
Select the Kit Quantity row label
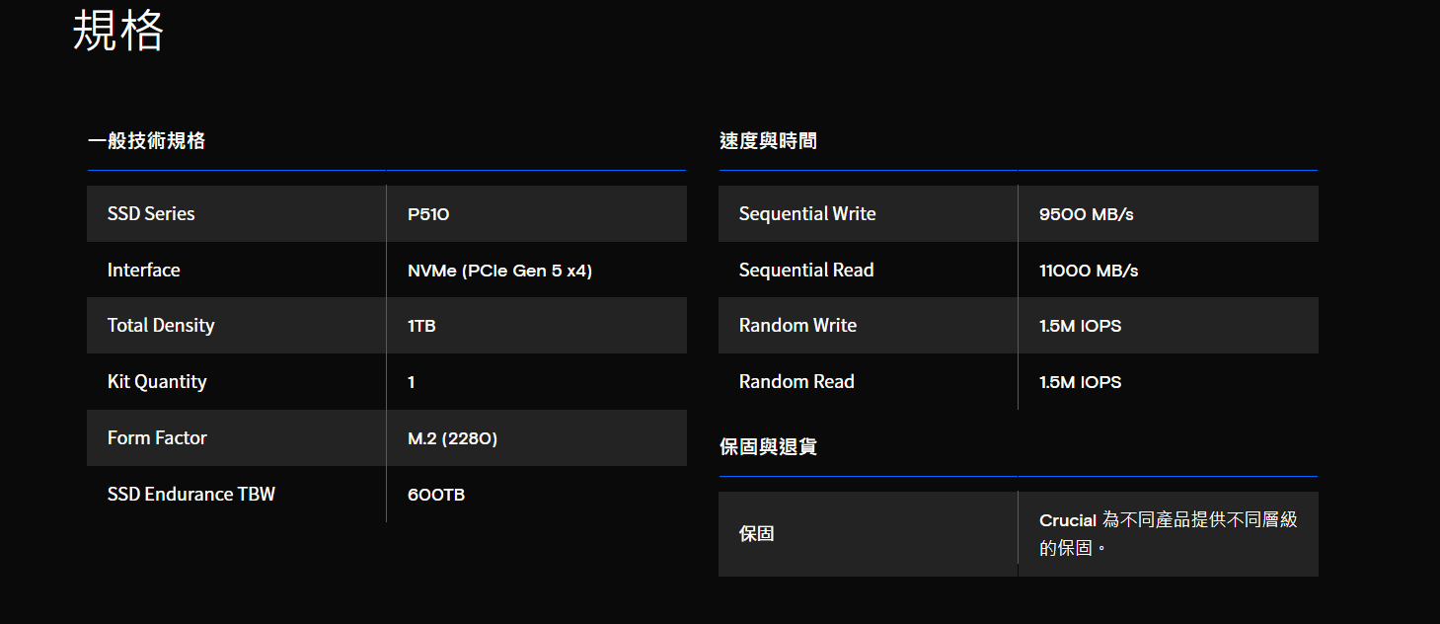pyautogui.click(x=157, y=382)
